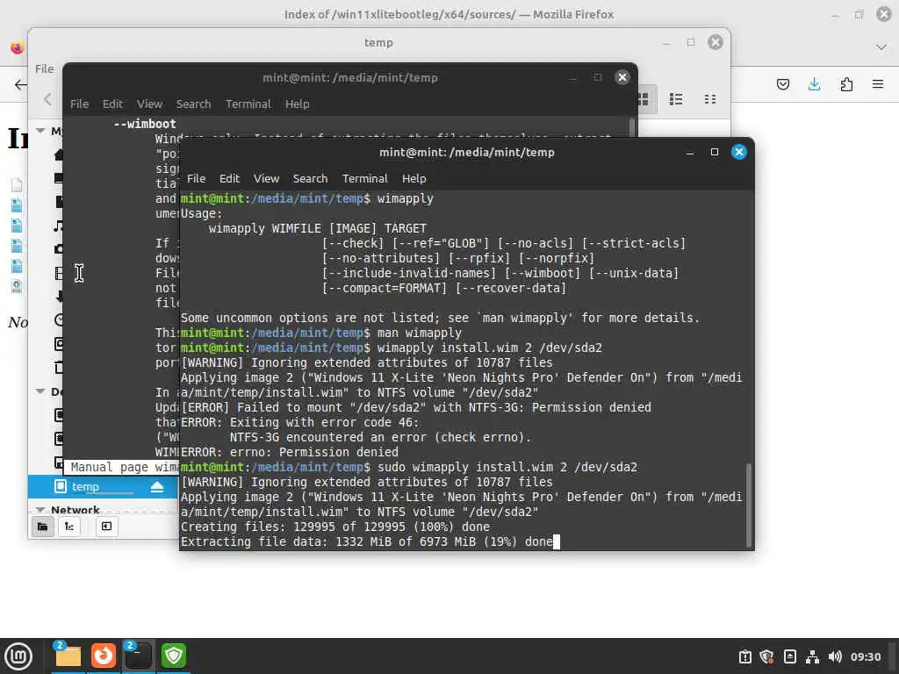Image resolution: width=899 pixels, height=674 pixels.
Task: Open update manager shield tray icon
Action: (766, 656)
